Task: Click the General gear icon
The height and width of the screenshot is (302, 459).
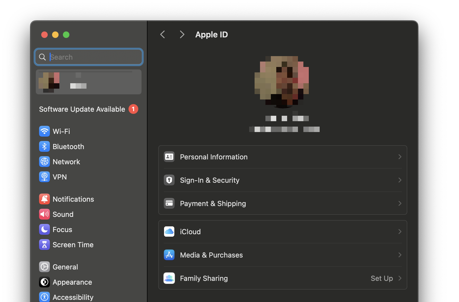Action: pyautogui.click(x=44, y=267)
